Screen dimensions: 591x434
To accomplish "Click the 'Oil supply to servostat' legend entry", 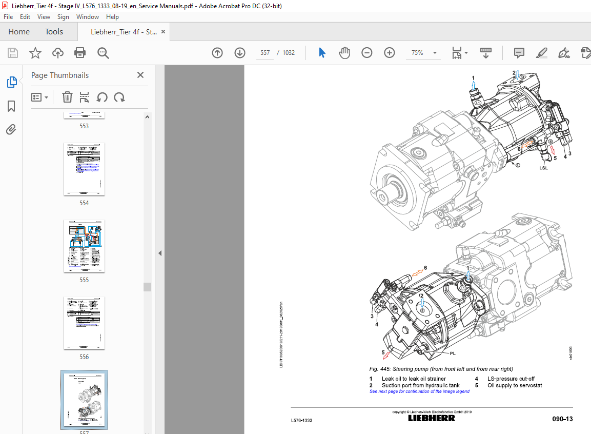I will click(x=515, y=385).
